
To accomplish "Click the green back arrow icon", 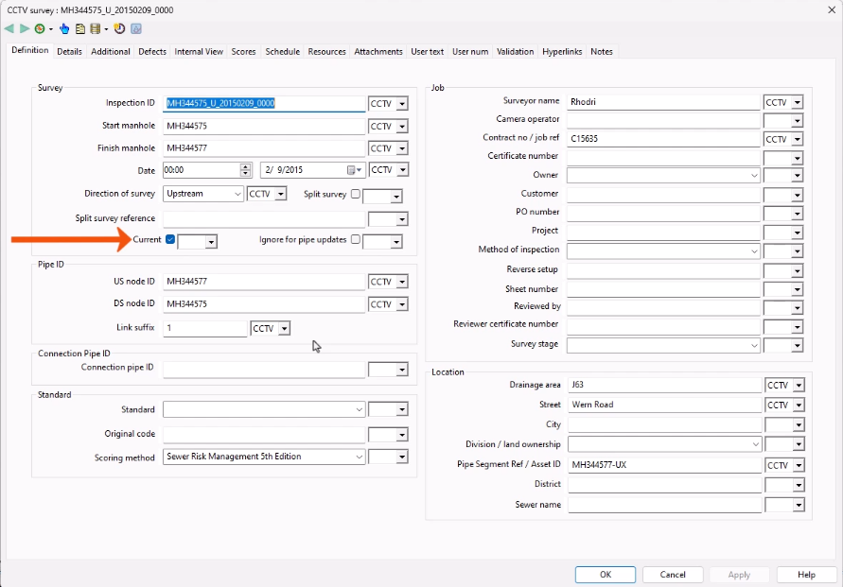I will [x=9, y=28].
